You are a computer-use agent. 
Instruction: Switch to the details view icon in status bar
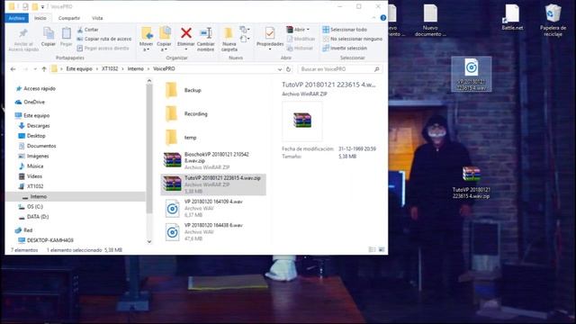(x=372, y=250)
